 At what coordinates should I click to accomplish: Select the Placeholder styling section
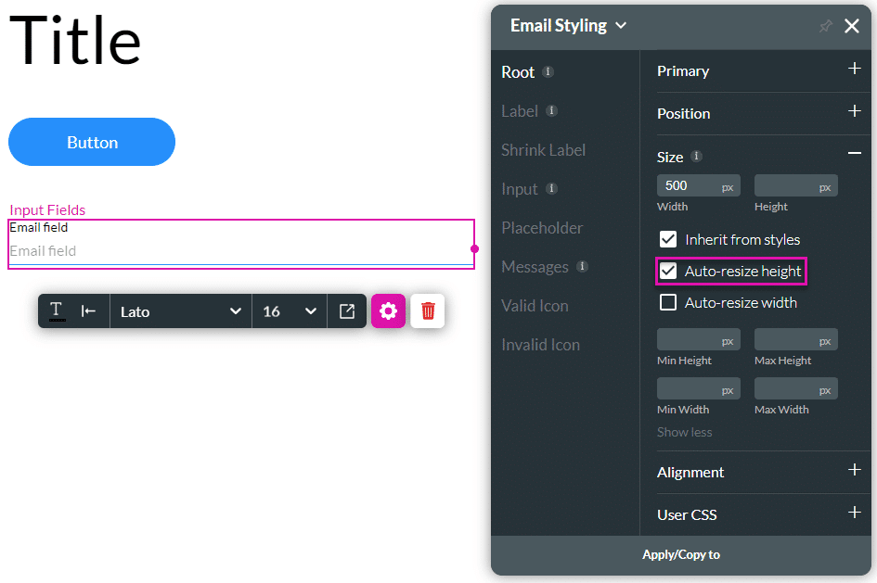(541, 227)
